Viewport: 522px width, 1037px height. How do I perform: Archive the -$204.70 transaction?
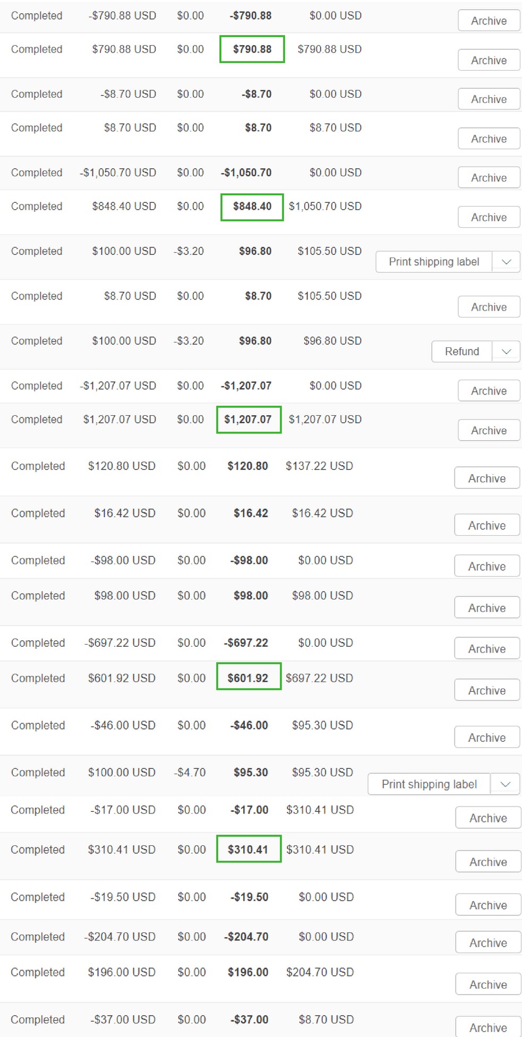click(x=488, y=942)
